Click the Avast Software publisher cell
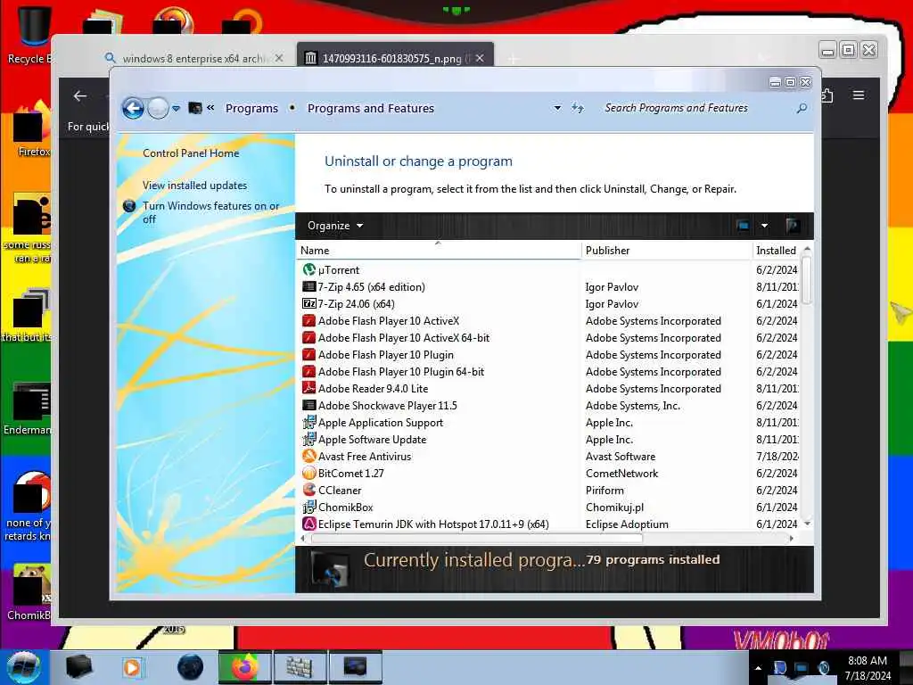913x685 pixels. pyautogui.click(x=621, y=456)
